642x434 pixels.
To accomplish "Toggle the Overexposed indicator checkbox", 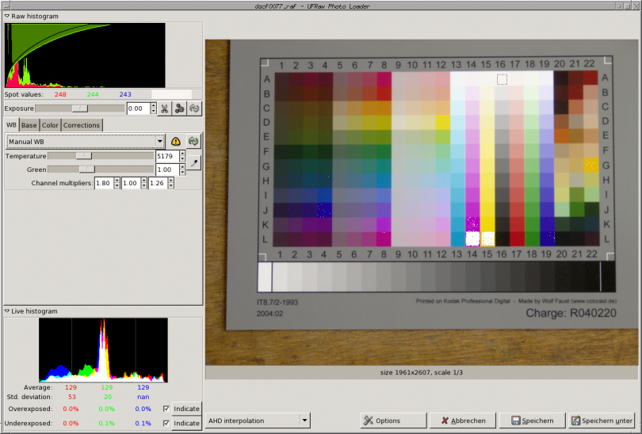I will [166, 409].
